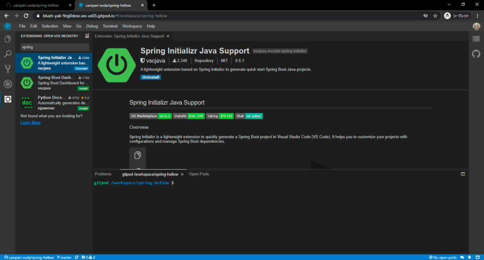Open the File menu

click(x=22, y=26)
